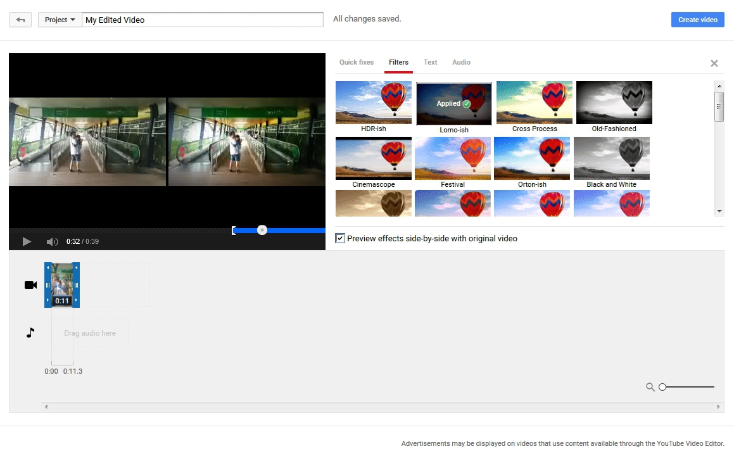
Task: Open the Project dropdown menu
Action: (x=60, y=20)
